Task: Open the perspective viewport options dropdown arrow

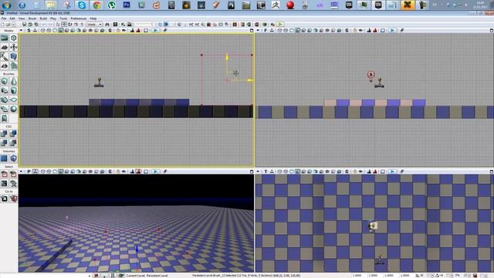Action: (21, 171)
